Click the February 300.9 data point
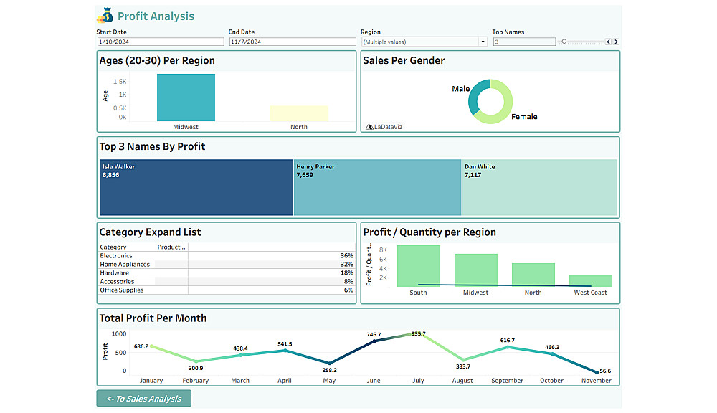 click(196, 361)
